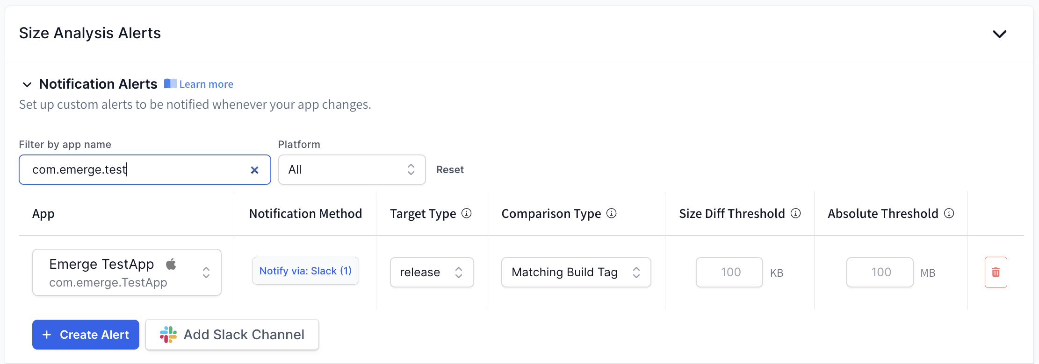Open the release target type dropdown
1039x364 pixels.
point(432,273)
